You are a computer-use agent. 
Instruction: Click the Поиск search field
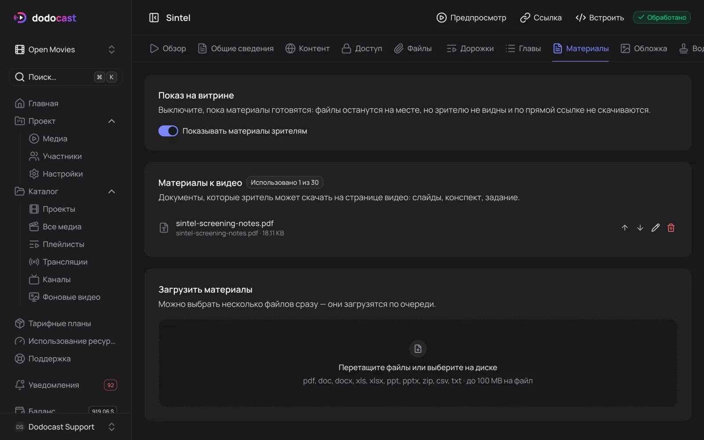coord(66,77)
